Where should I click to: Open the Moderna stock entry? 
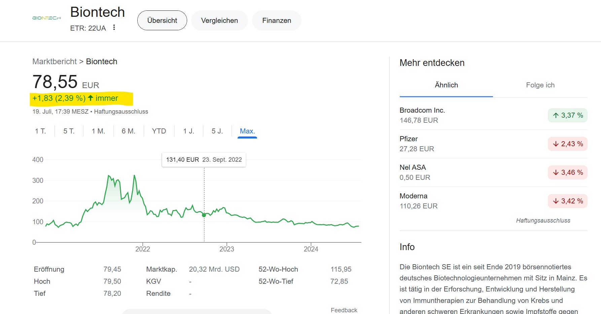[493, 201]
